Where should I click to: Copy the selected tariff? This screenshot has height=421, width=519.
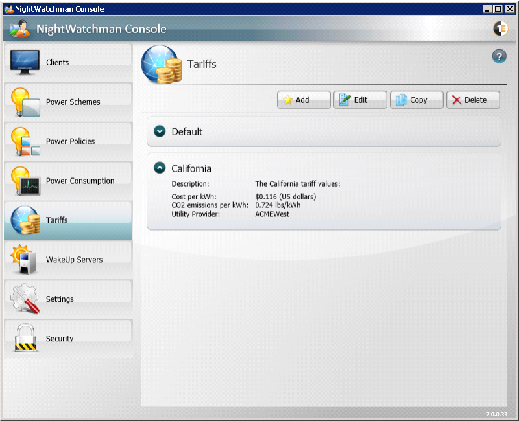pos(416,100)
